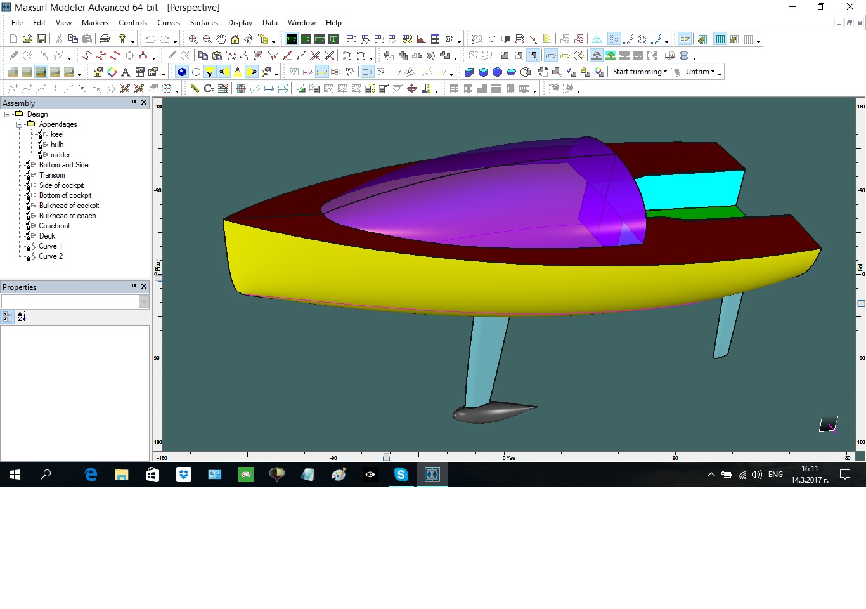Collapse the Appendages folder in tree

[20, 124]
